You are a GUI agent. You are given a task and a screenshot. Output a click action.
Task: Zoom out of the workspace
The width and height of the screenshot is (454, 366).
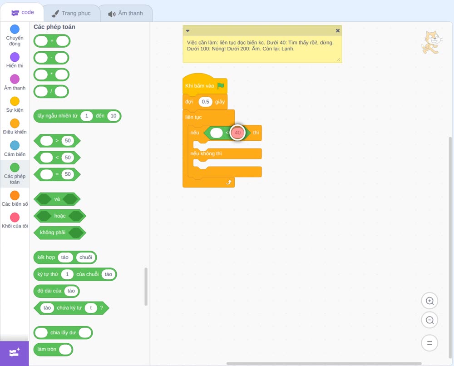point(429,320)
